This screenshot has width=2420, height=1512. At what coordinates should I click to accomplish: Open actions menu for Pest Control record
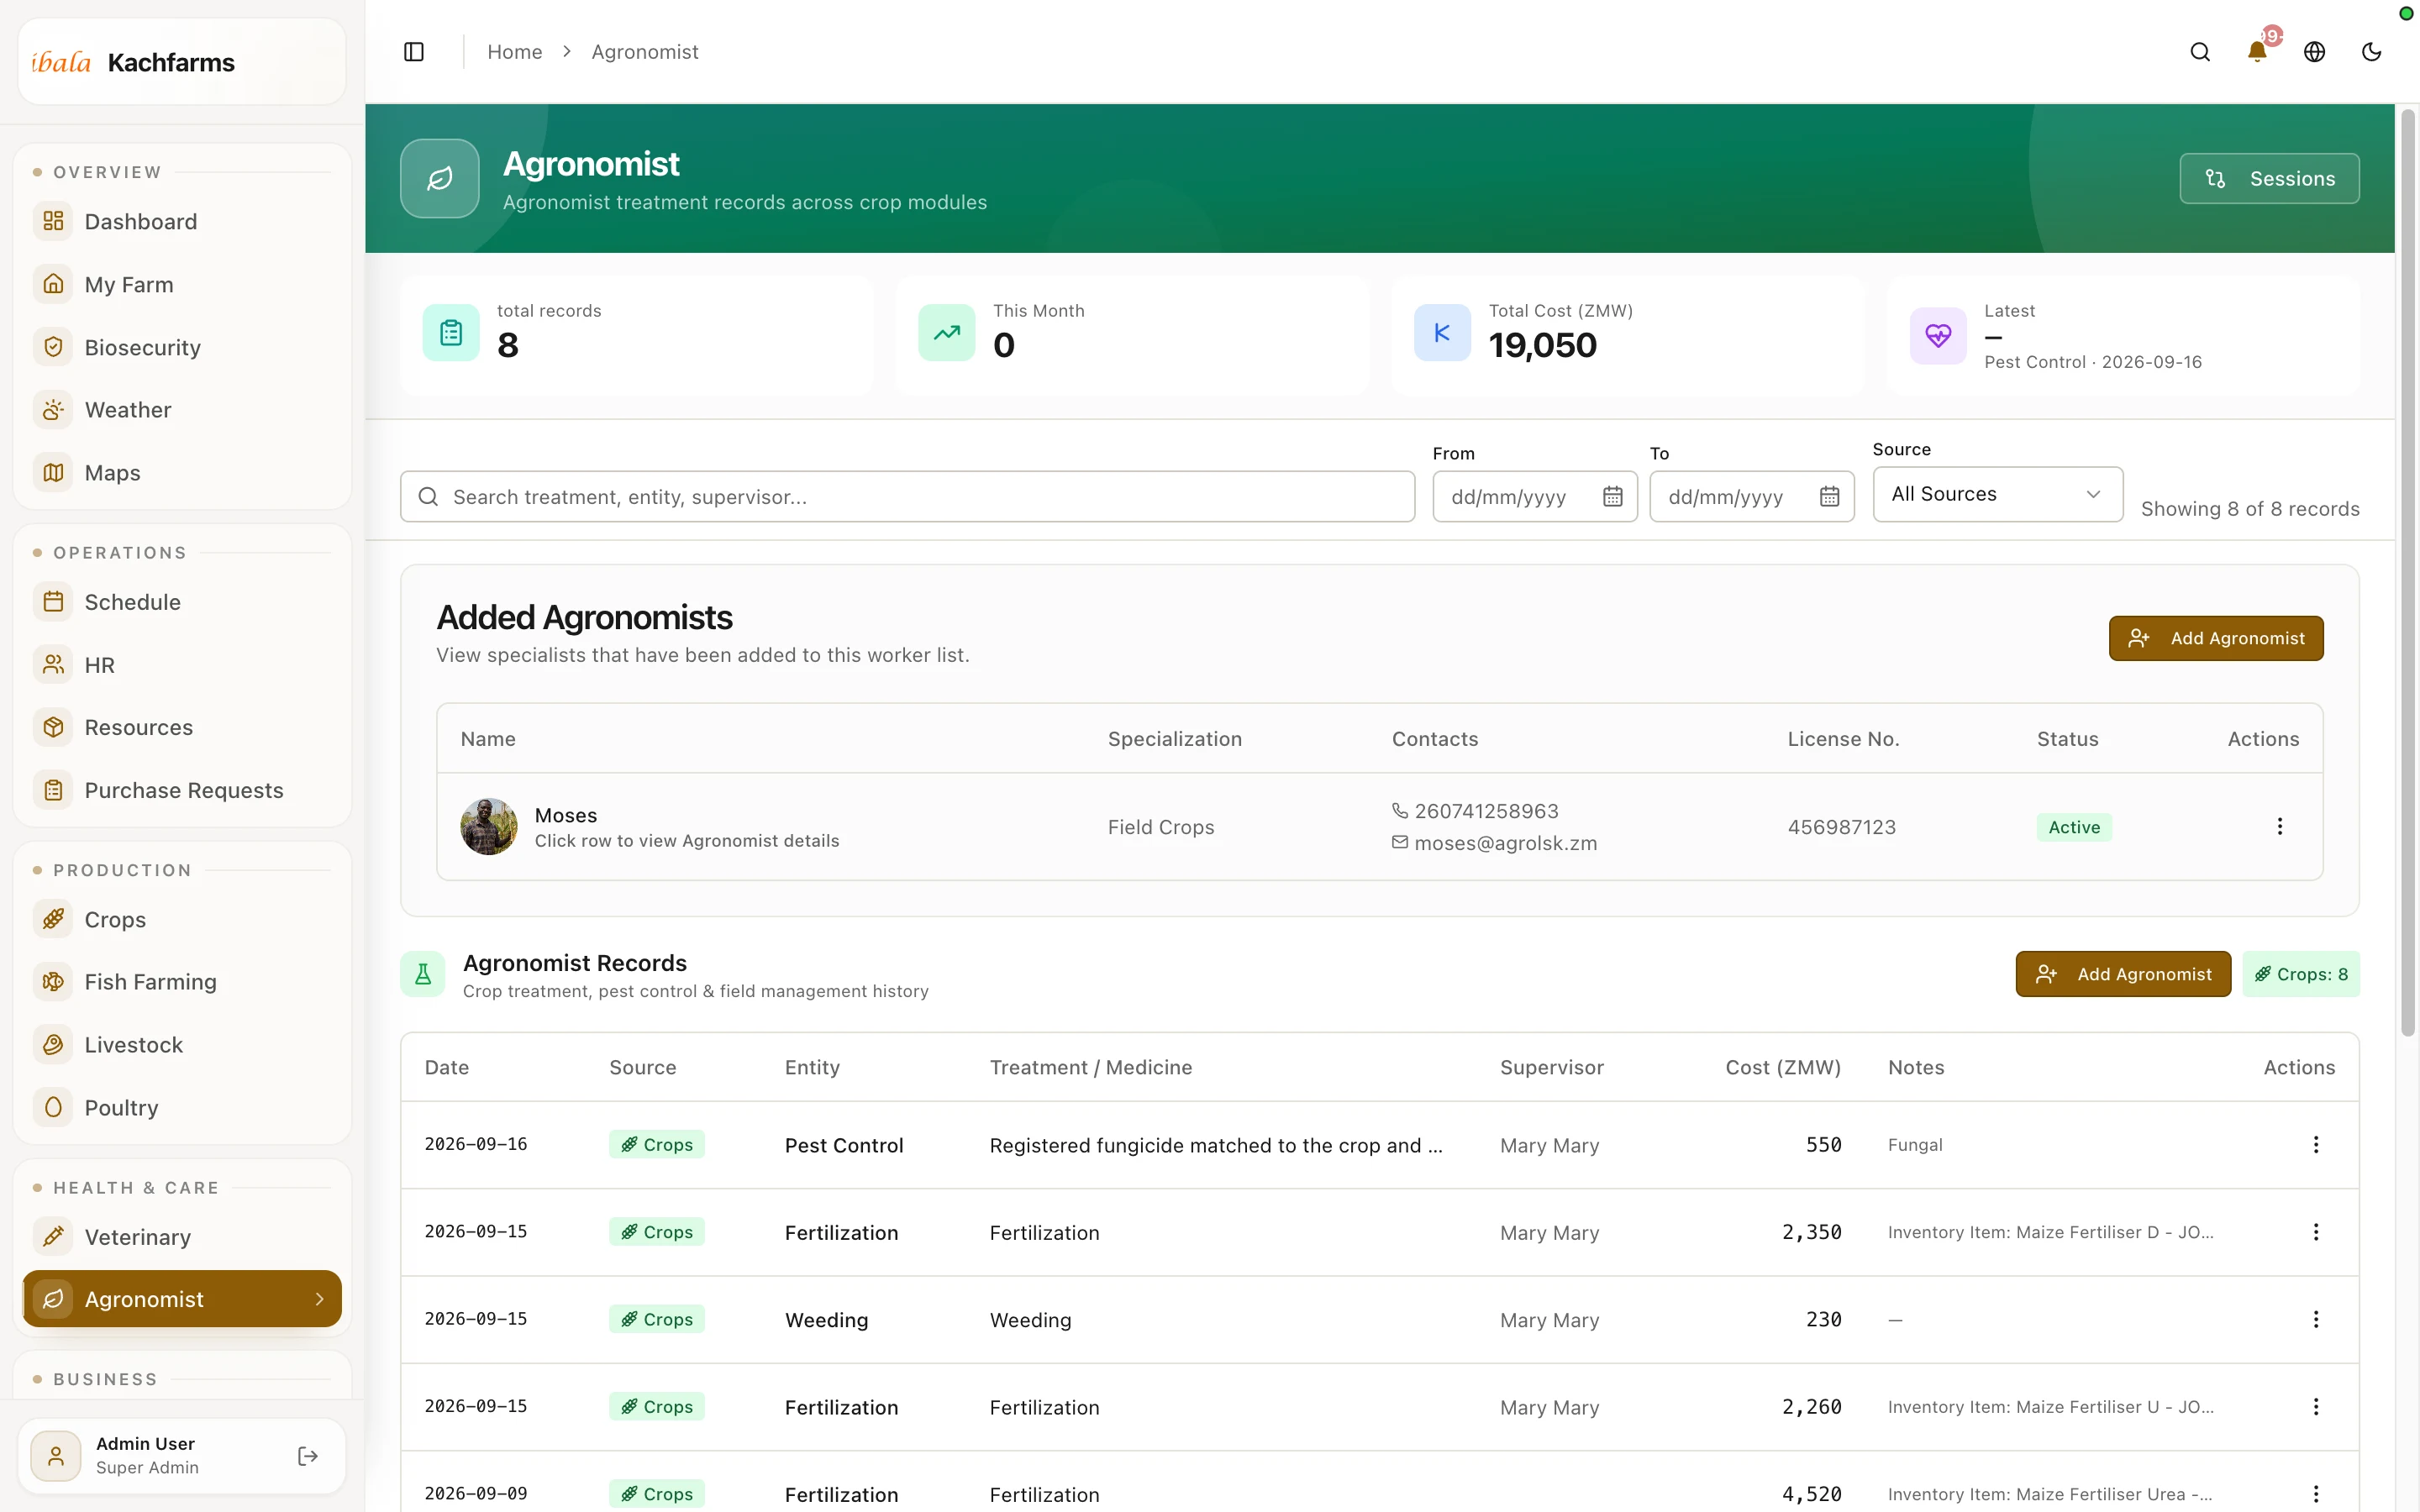pos(2316,1144)
